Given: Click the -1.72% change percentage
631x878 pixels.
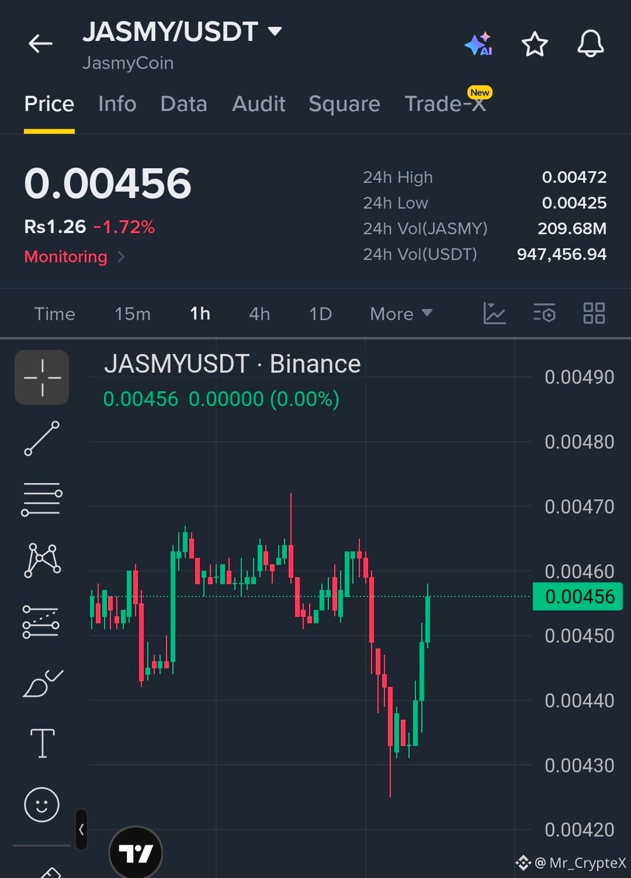Looking at the screenshot, I should click(124, 227).
